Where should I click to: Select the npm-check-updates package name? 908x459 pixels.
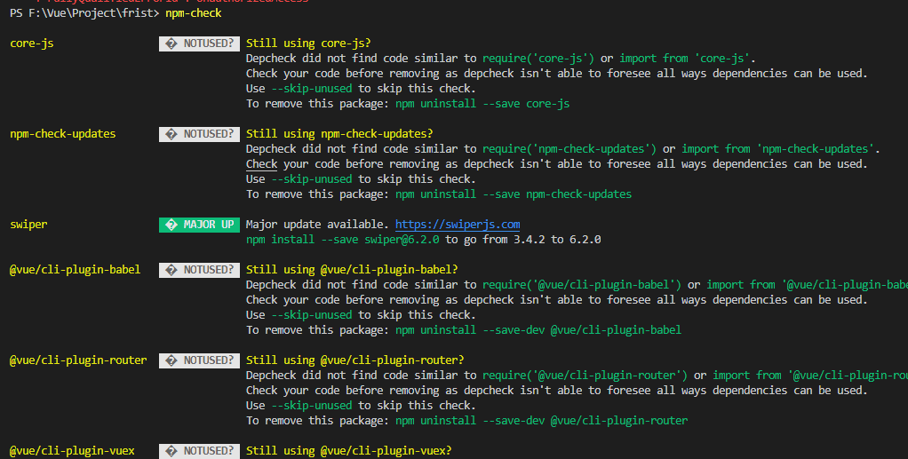[62, 134]
